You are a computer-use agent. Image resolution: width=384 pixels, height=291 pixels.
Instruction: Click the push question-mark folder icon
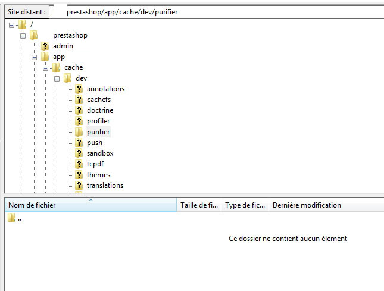point(79,143)
